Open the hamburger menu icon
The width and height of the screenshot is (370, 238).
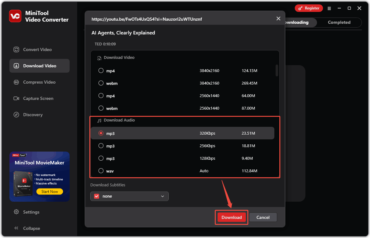tap(329, 8)
